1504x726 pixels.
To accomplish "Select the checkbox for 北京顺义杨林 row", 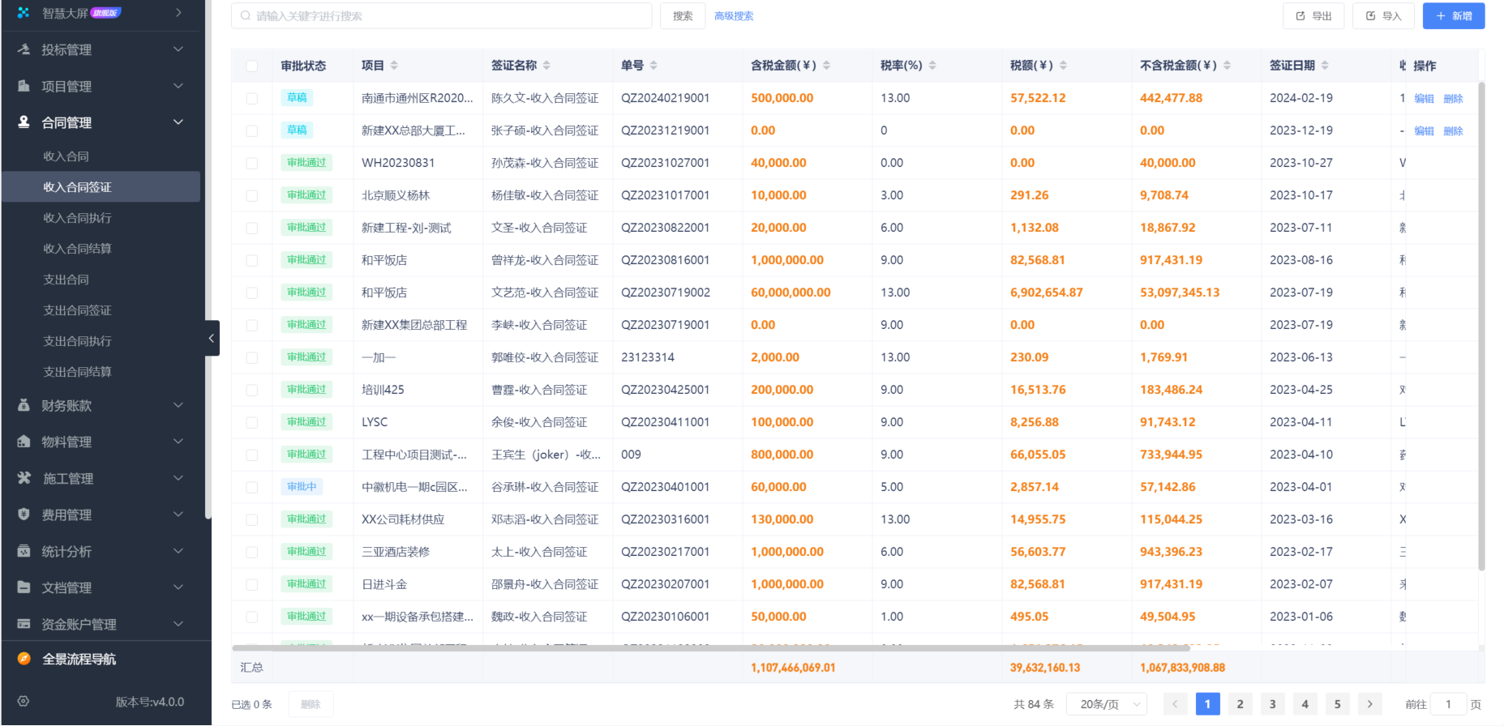I will [x=252, y=195].
